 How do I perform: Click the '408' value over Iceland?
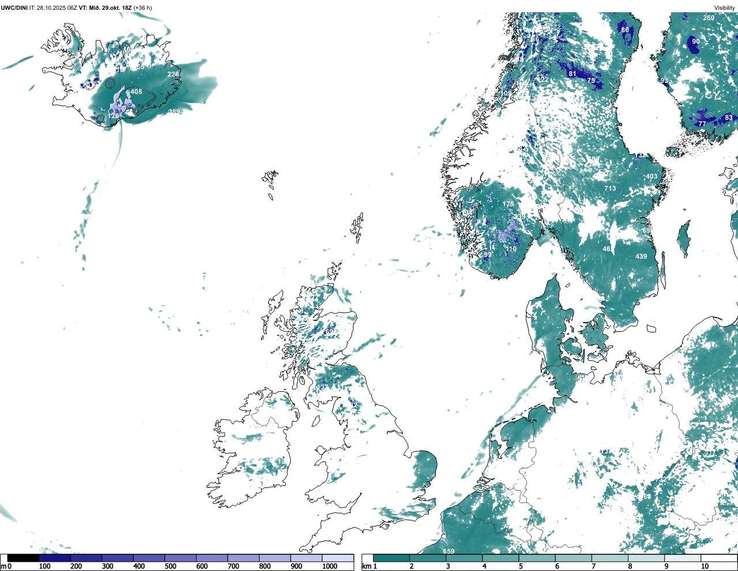(136, 92)
